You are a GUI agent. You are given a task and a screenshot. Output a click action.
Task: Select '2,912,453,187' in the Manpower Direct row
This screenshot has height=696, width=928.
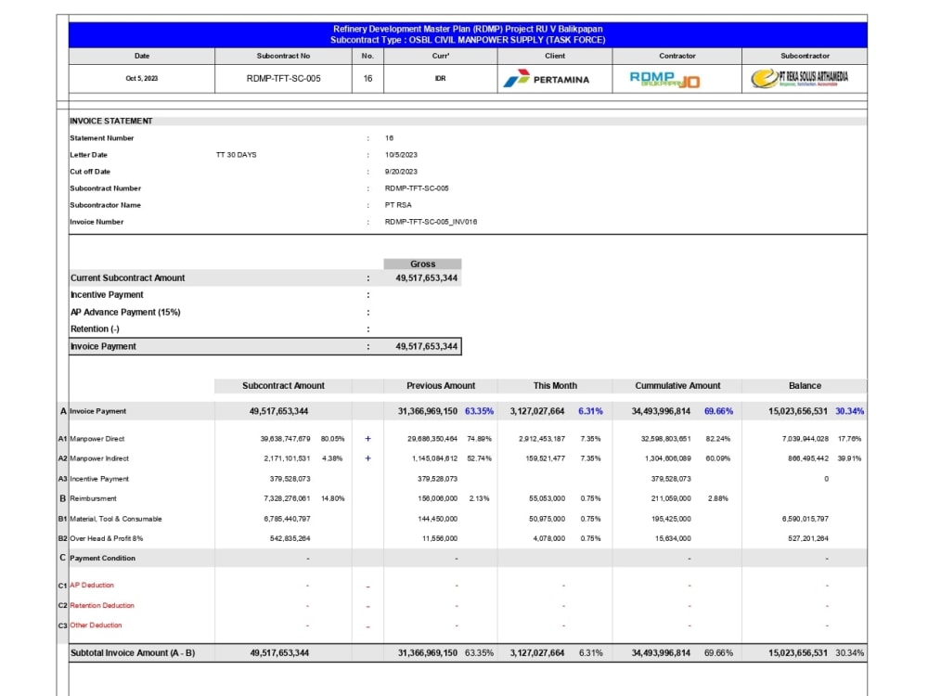(x=542, y=439)
